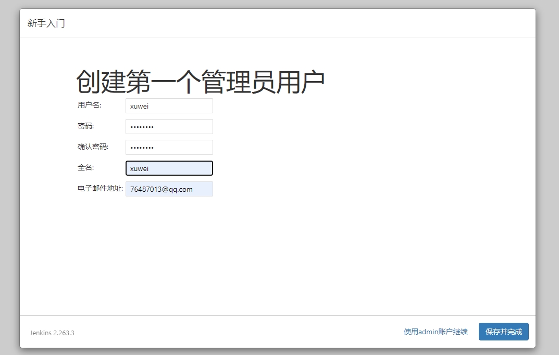559x355 pixels.
Task: Click the 用户名 input field
Action: 169,106
